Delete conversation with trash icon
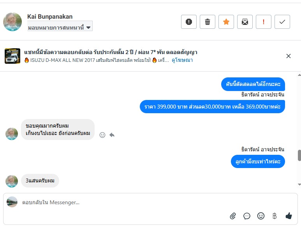301x226 pixels. tap(208, 22)
